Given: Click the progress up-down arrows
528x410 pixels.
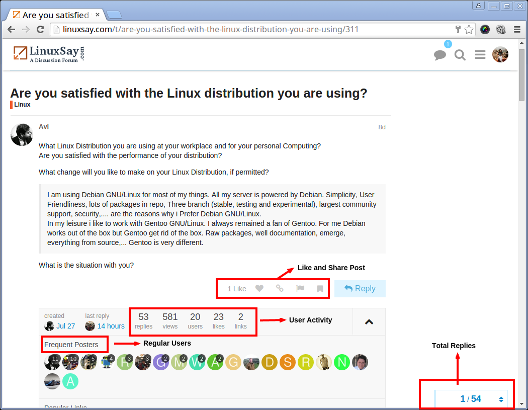Looking at the screenshot, I should (x=501, y=399).
